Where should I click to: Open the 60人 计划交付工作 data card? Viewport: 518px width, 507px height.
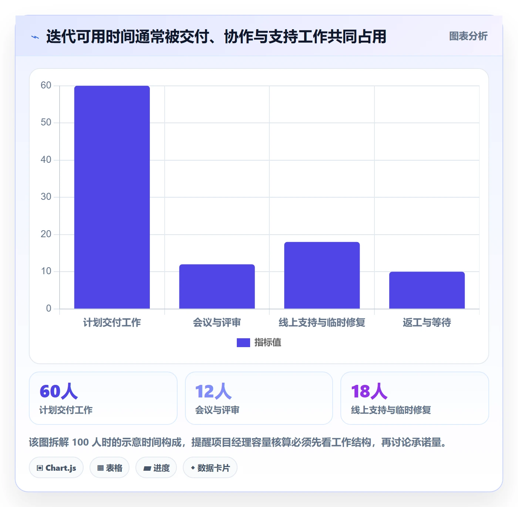click(103, 398)
